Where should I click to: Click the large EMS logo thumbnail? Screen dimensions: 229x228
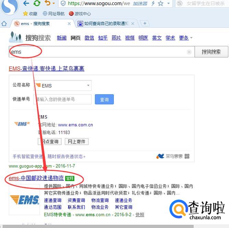24,200
